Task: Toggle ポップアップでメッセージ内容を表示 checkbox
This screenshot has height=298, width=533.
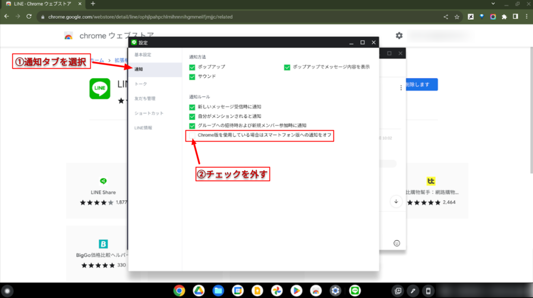Action: point(287,67)
